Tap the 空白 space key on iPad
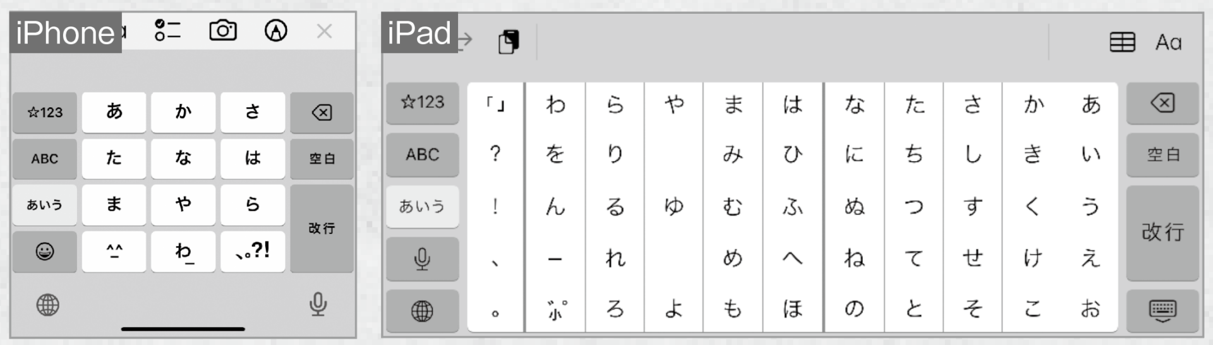Viewport: 1213px width, 345px height. 1162,155
